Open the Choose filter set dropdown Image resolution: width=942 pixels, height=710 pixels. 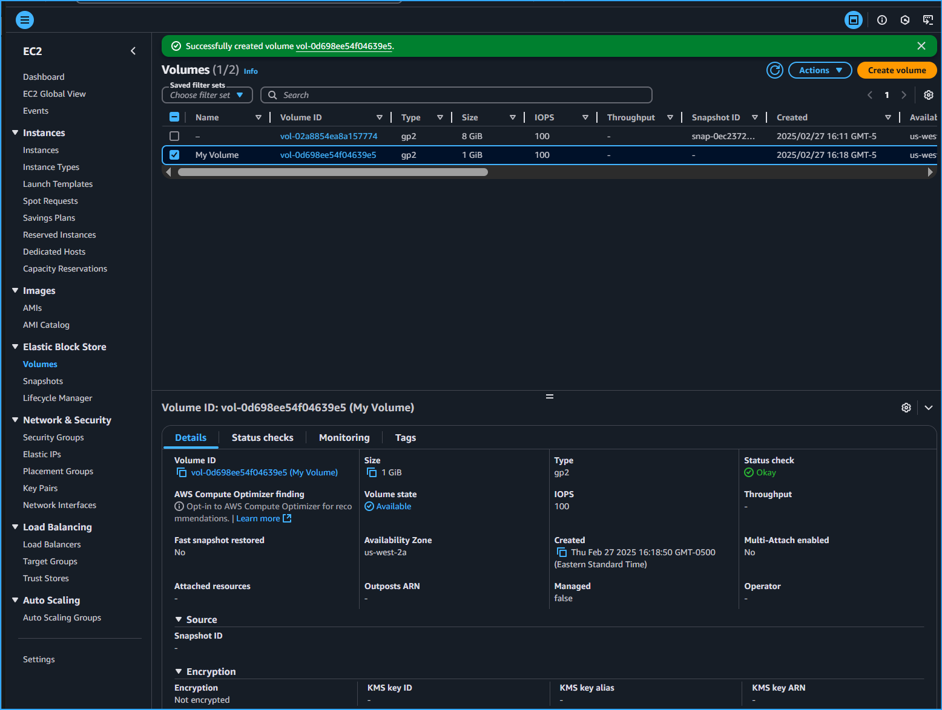point(207,95)
